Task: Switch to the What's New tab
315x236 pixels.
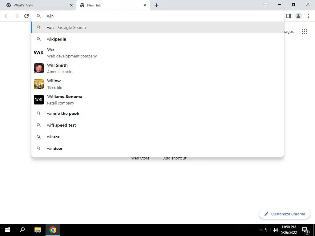Action: [x=38, y=5]
